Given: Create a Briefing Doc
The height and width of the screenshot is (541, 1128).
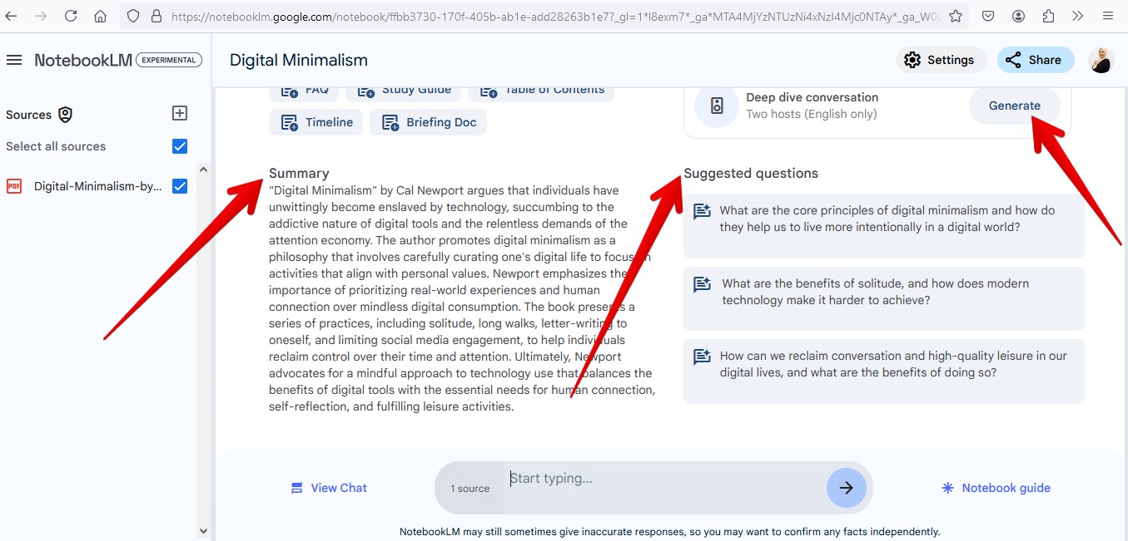Looking at the screenshot, I should pos(428,122).
